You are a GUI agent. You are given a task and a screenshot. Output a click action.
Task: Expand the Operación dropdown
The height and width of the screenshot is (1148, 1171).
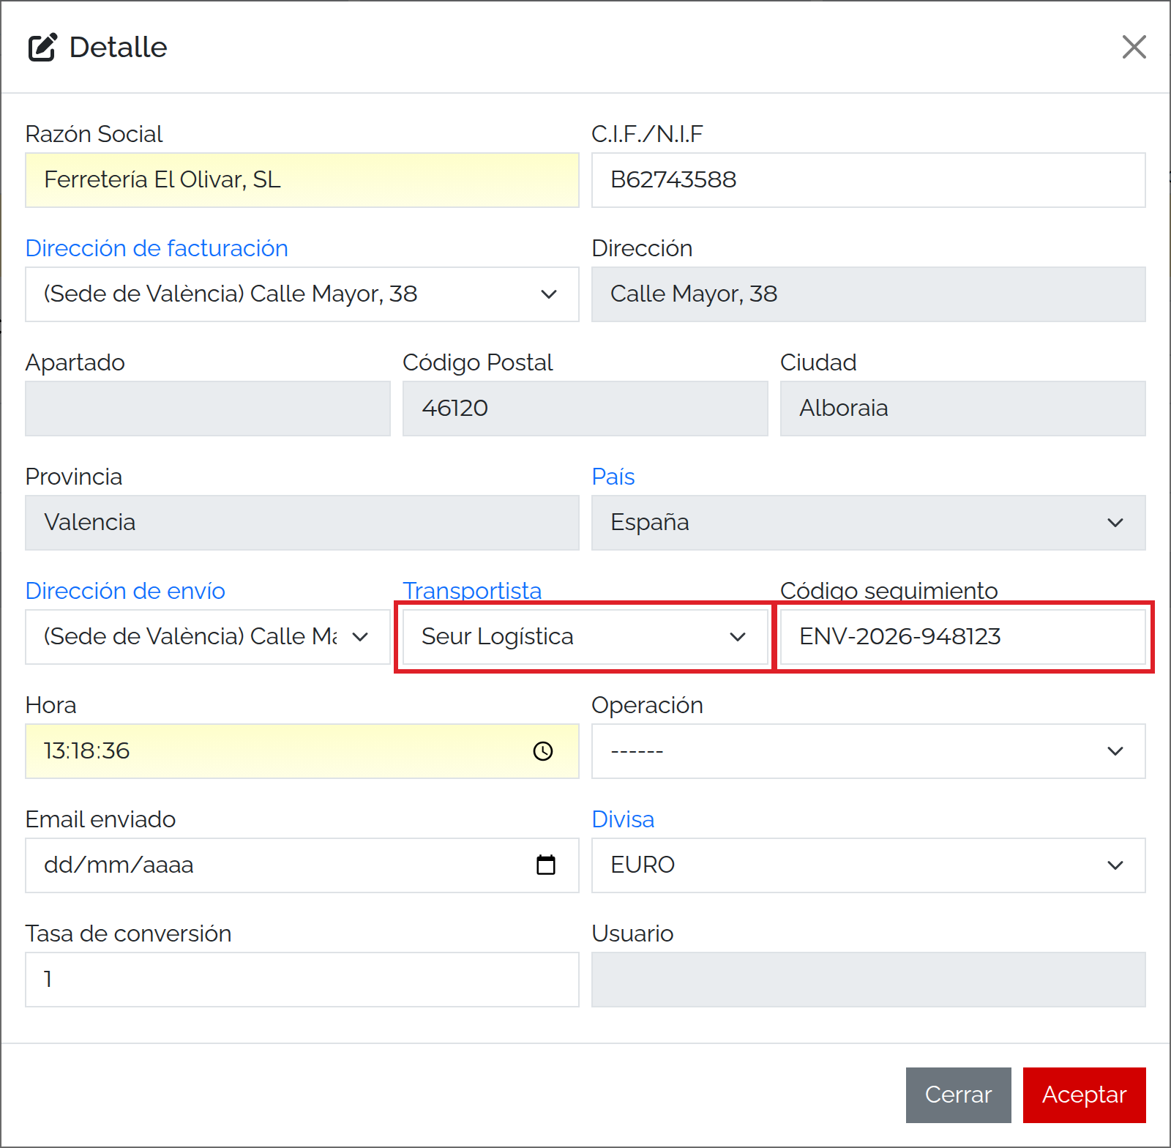(x=869, y=751)
